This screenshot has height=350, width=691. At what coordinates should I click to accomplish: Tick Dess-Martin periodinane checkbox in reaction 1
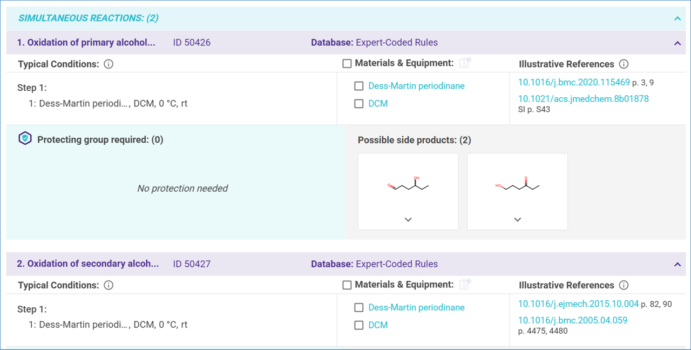click(358, 86)
